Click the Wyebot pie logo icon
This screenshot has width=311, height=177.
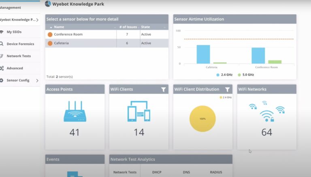pyautogui.click(x=48, y=4)
